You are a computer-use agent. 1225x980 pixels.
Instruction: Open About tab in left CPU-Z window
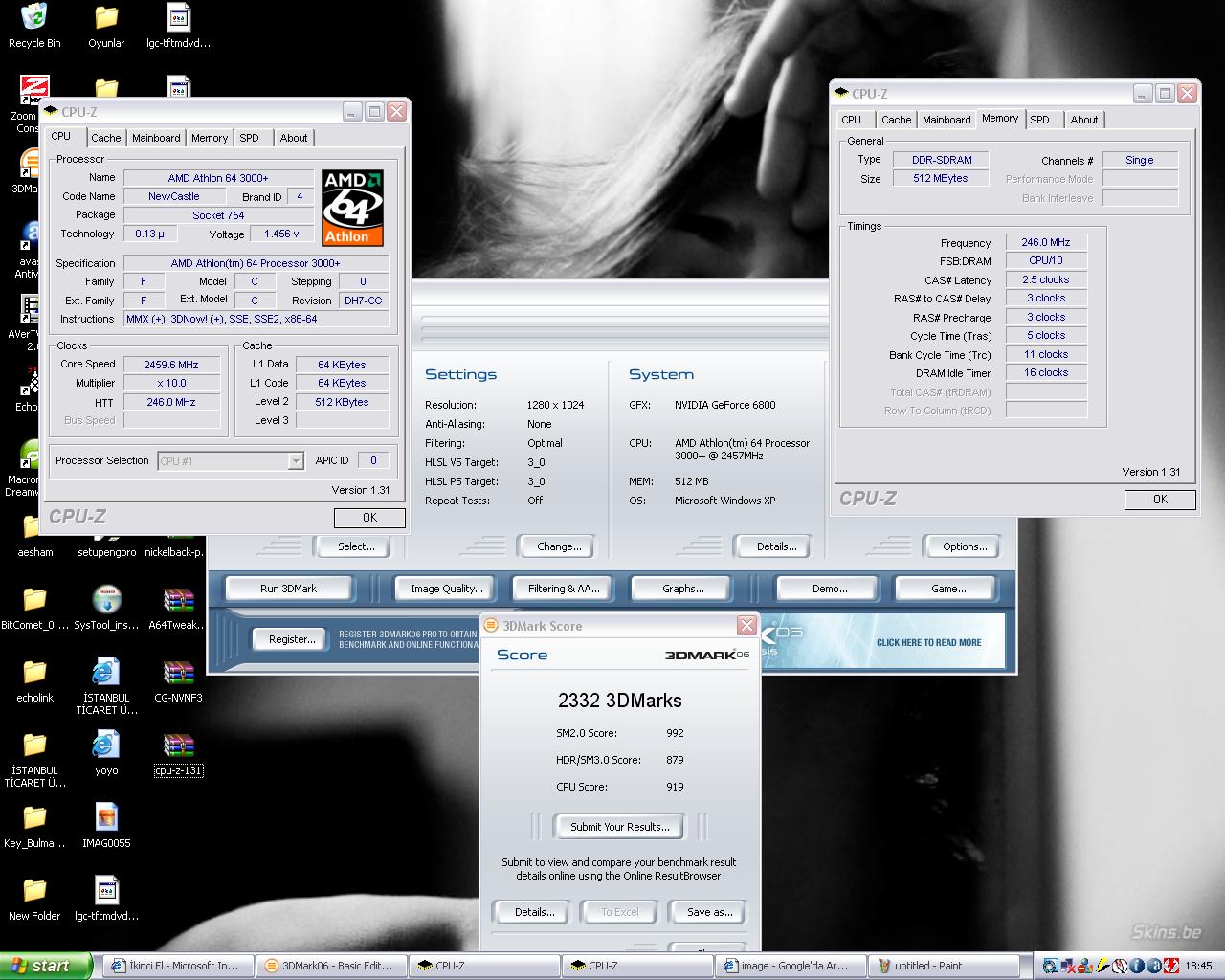[x=294, y=138]
